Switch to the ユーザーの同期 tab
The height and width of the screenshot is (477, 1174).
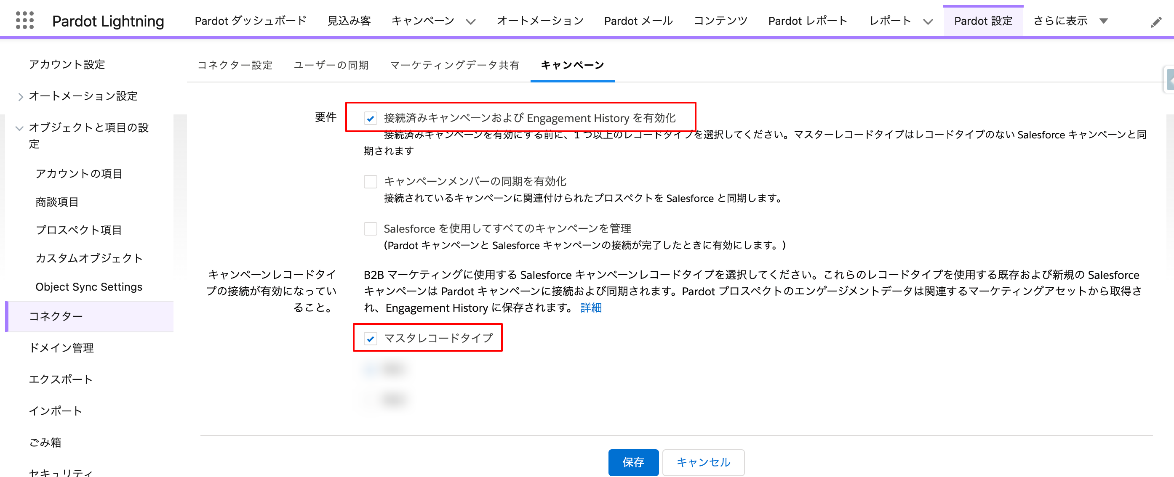[x=331, y=65]
